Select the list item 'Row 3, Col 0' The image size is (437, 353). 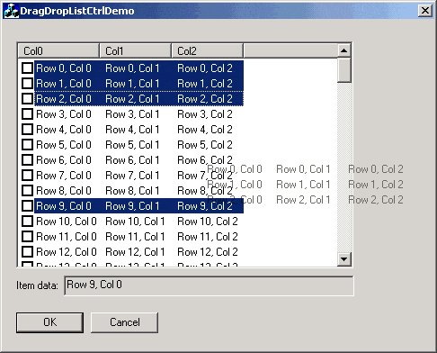(x=64, y=114)
